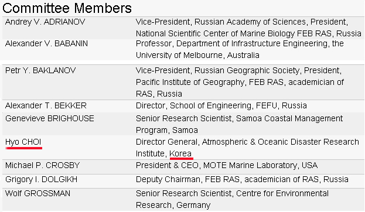Viewport: 365px width, 212px height.
Task: Select the name Michael P. CROSBY
Action: click(43, 165)
